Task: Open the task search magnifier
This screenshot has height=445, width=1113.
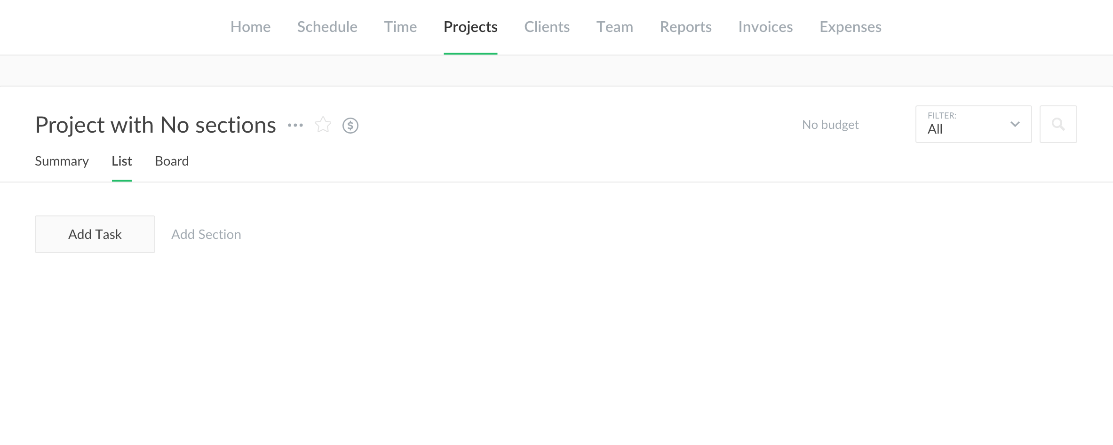Action: tap(1058, 124)
